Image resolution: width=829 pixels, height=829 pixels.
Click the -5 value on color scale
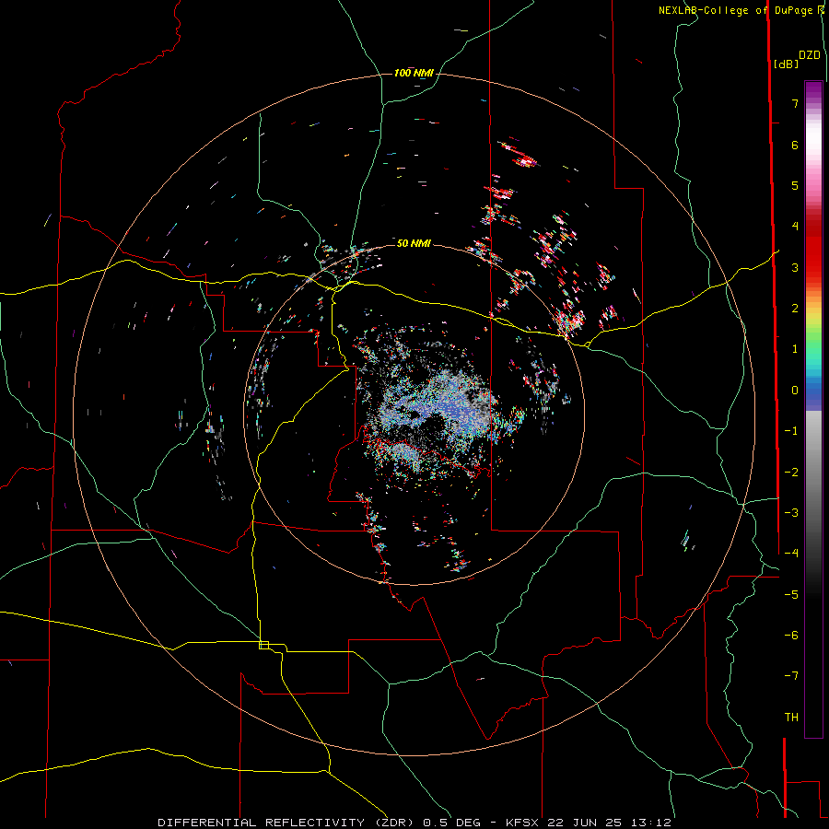point(791,595)
